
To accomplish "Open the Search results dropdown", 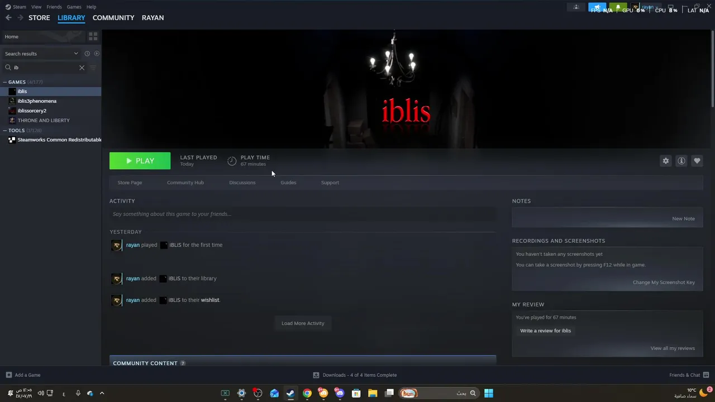I will pos(41,54).
